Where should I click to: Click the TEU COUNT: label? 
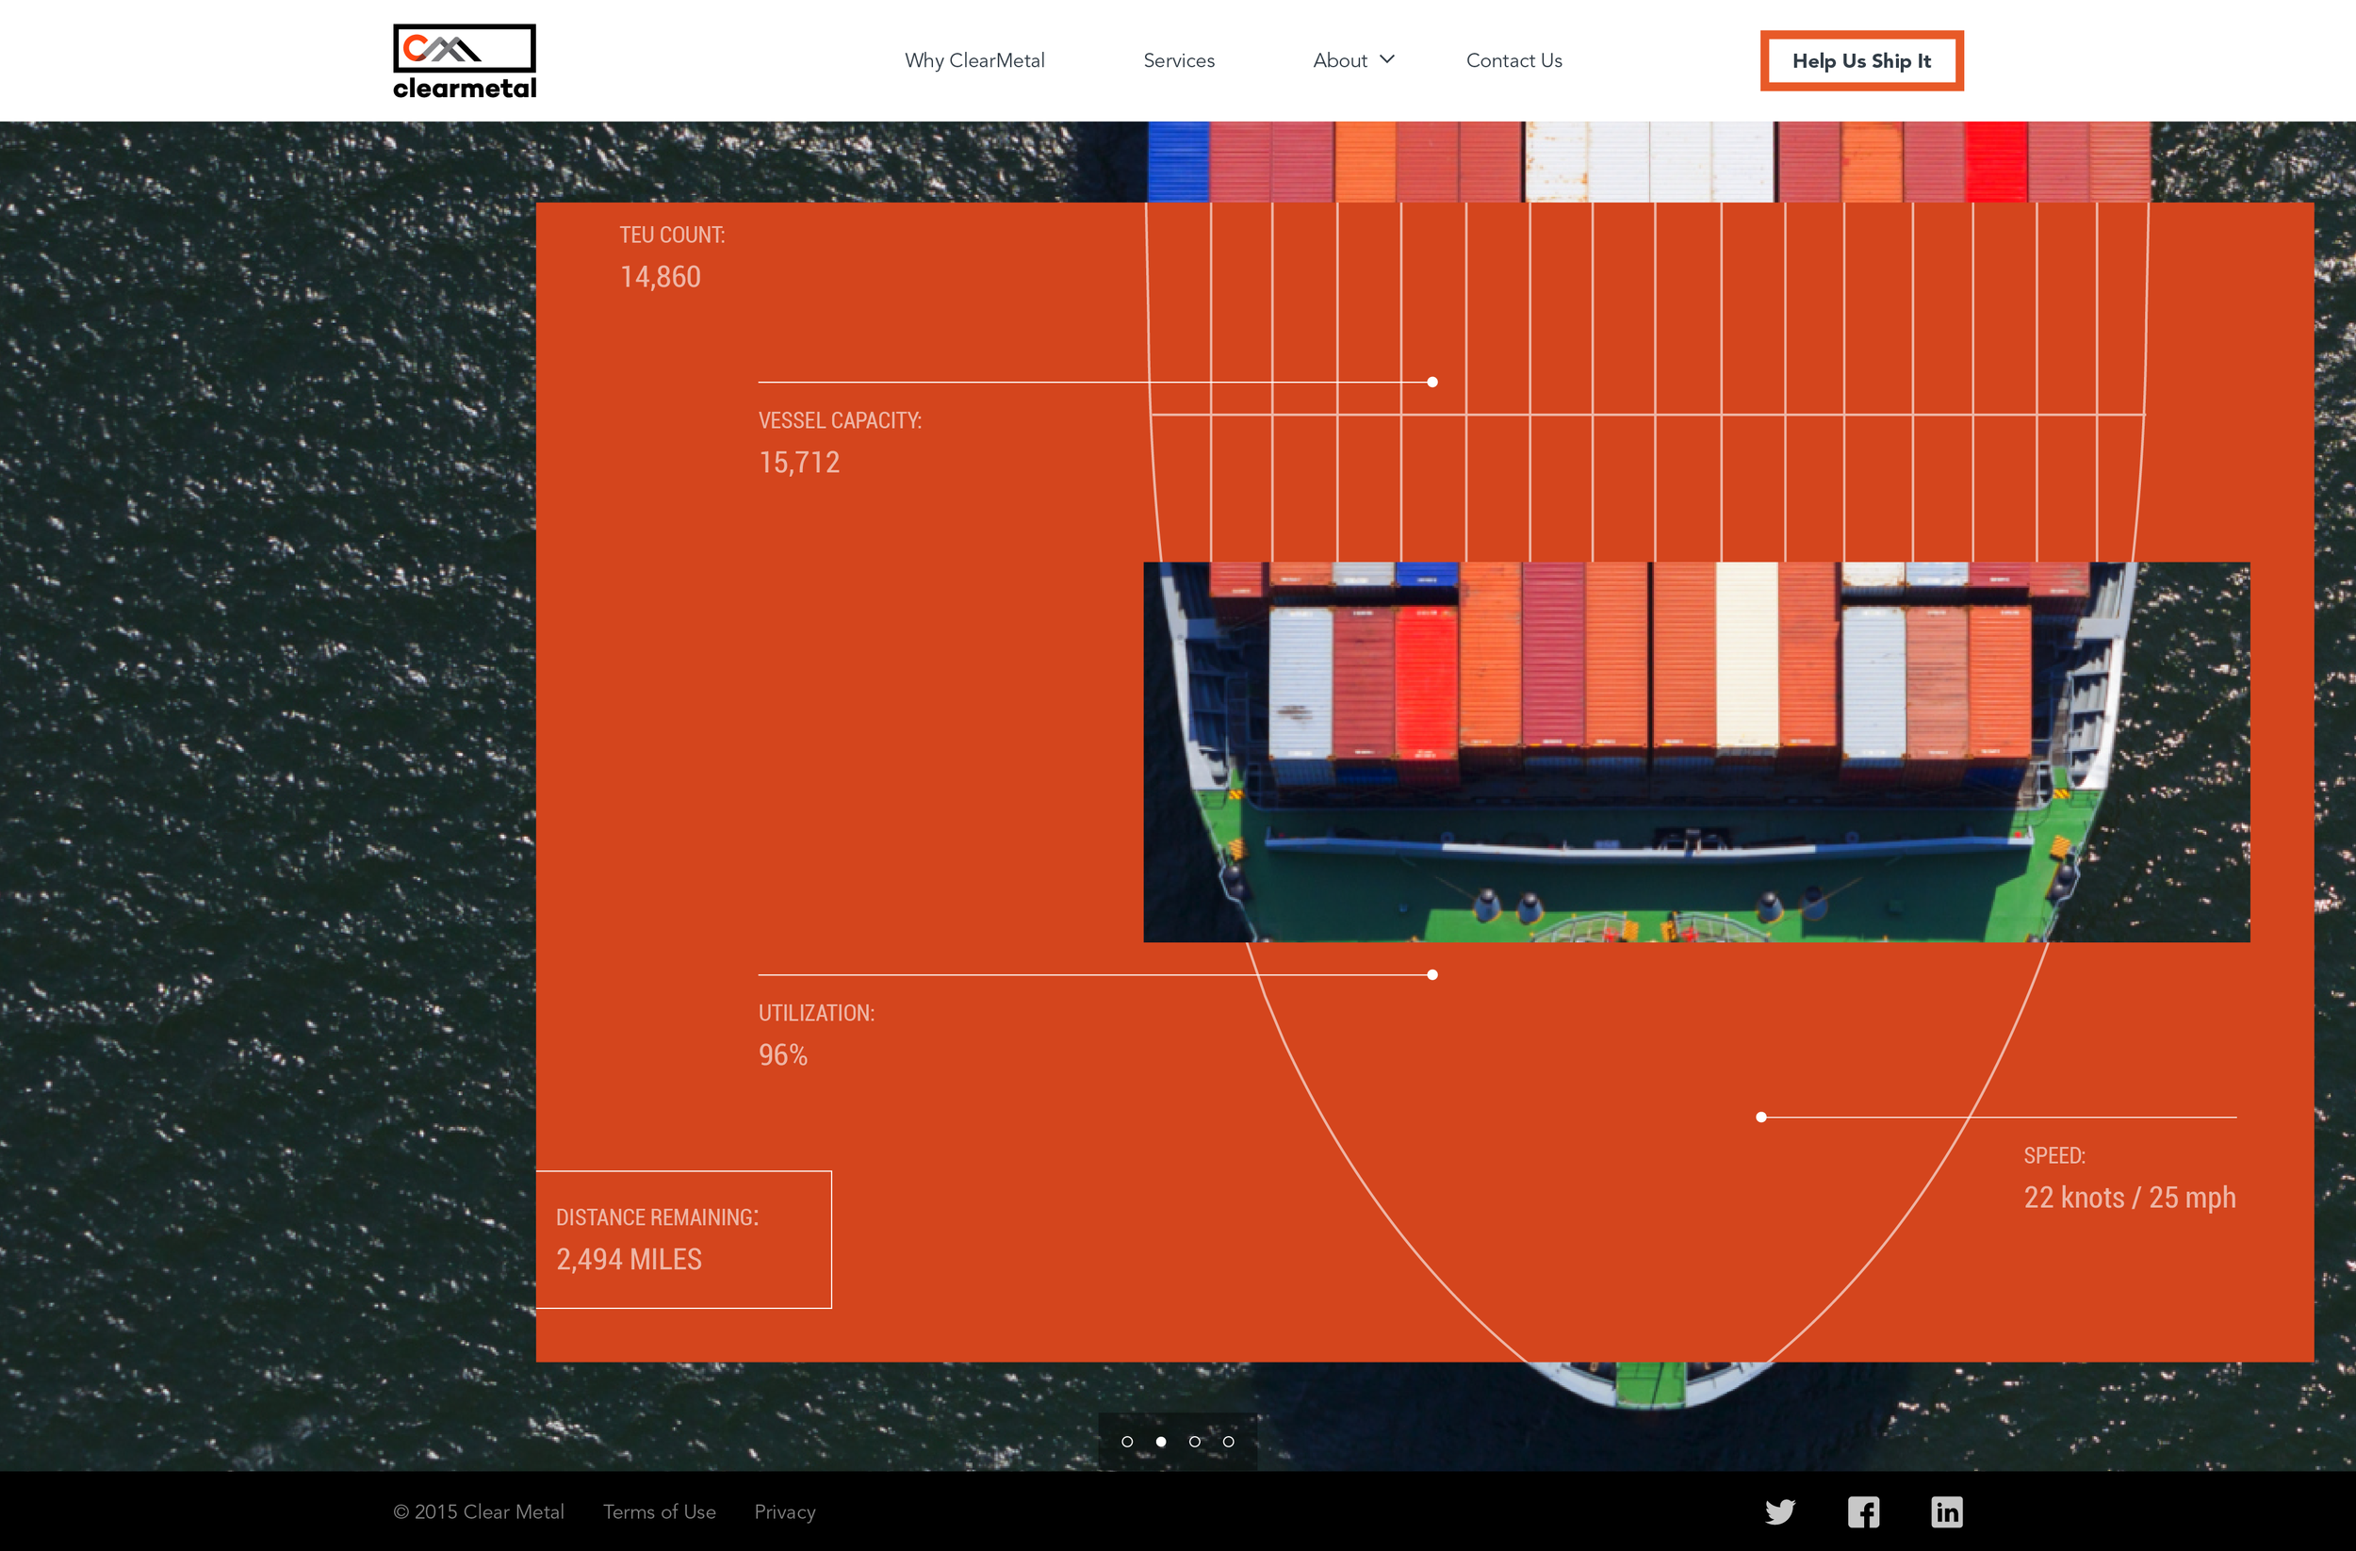[x=672, y=235]
